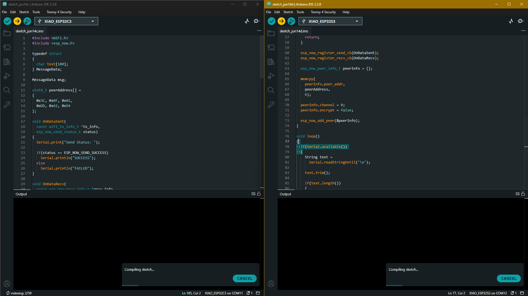This screenshot has width=528, height=296.
Task: Click the key icon in sketch_jun14c sidebar
Action: tap(7, 105)
